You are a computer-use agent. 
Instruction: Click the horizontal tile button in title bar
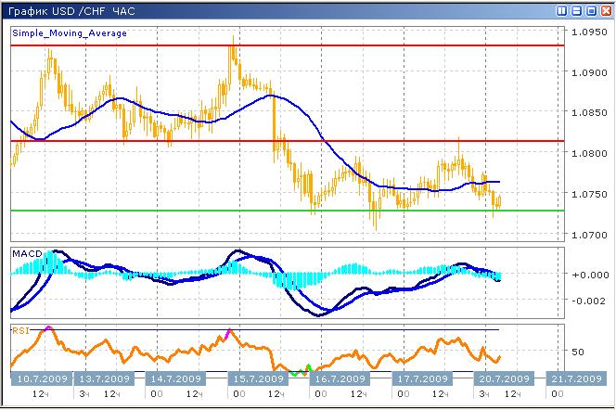tap(577, 10)
